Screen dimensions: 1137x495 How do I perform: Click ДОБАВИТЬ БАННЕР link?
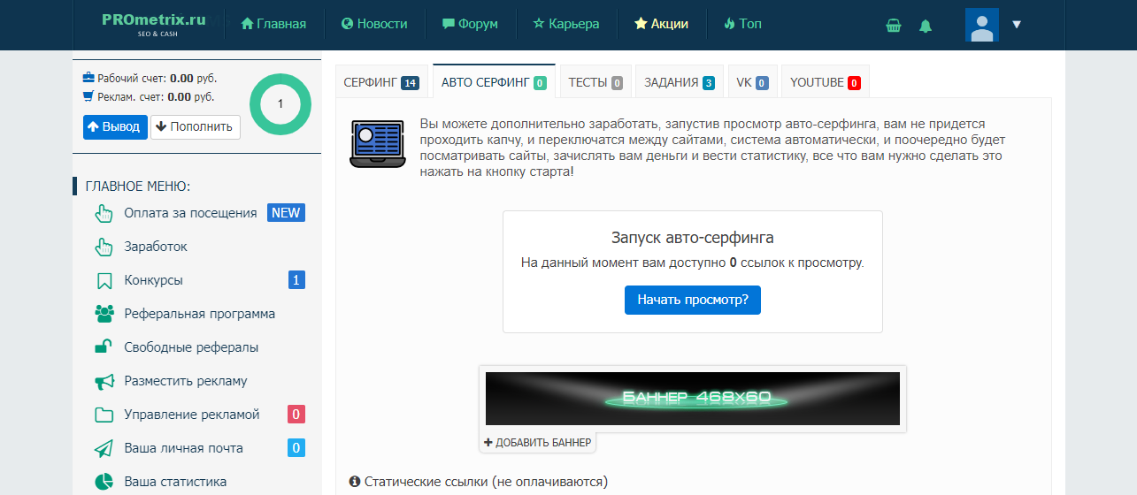538,442
